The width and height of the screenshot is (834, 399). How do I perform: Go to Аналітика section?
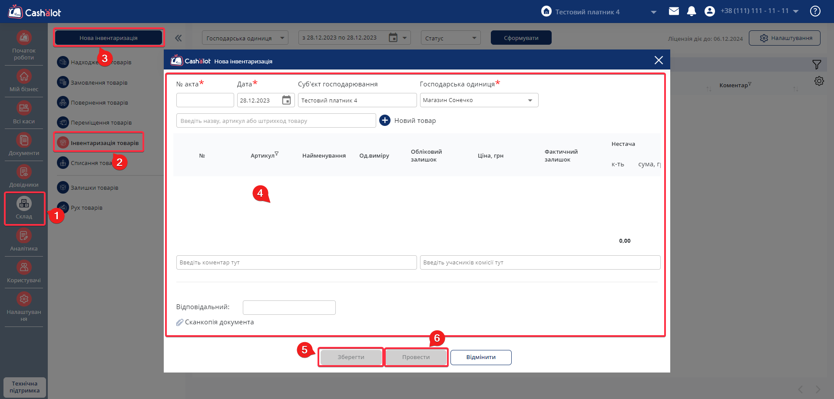24,240
